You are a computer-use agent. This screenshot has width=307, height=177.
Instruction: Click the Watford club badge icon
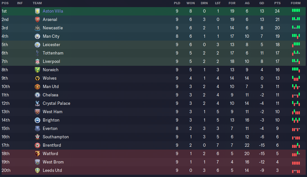coord(37,153)
